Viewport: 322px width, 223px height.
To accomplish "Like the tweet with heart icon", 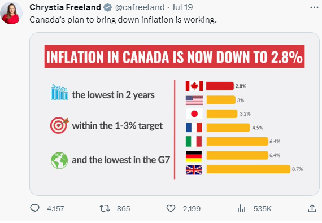I will click(x=171, y=208).
